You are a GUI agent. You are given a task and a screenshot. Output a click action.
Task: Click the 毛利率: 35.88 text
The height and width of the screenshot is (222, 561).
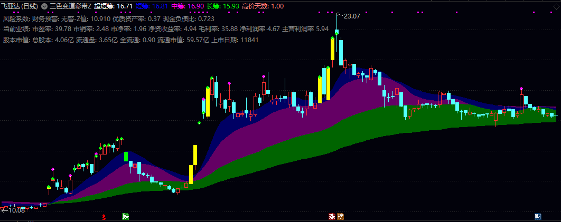click(218, 29)
